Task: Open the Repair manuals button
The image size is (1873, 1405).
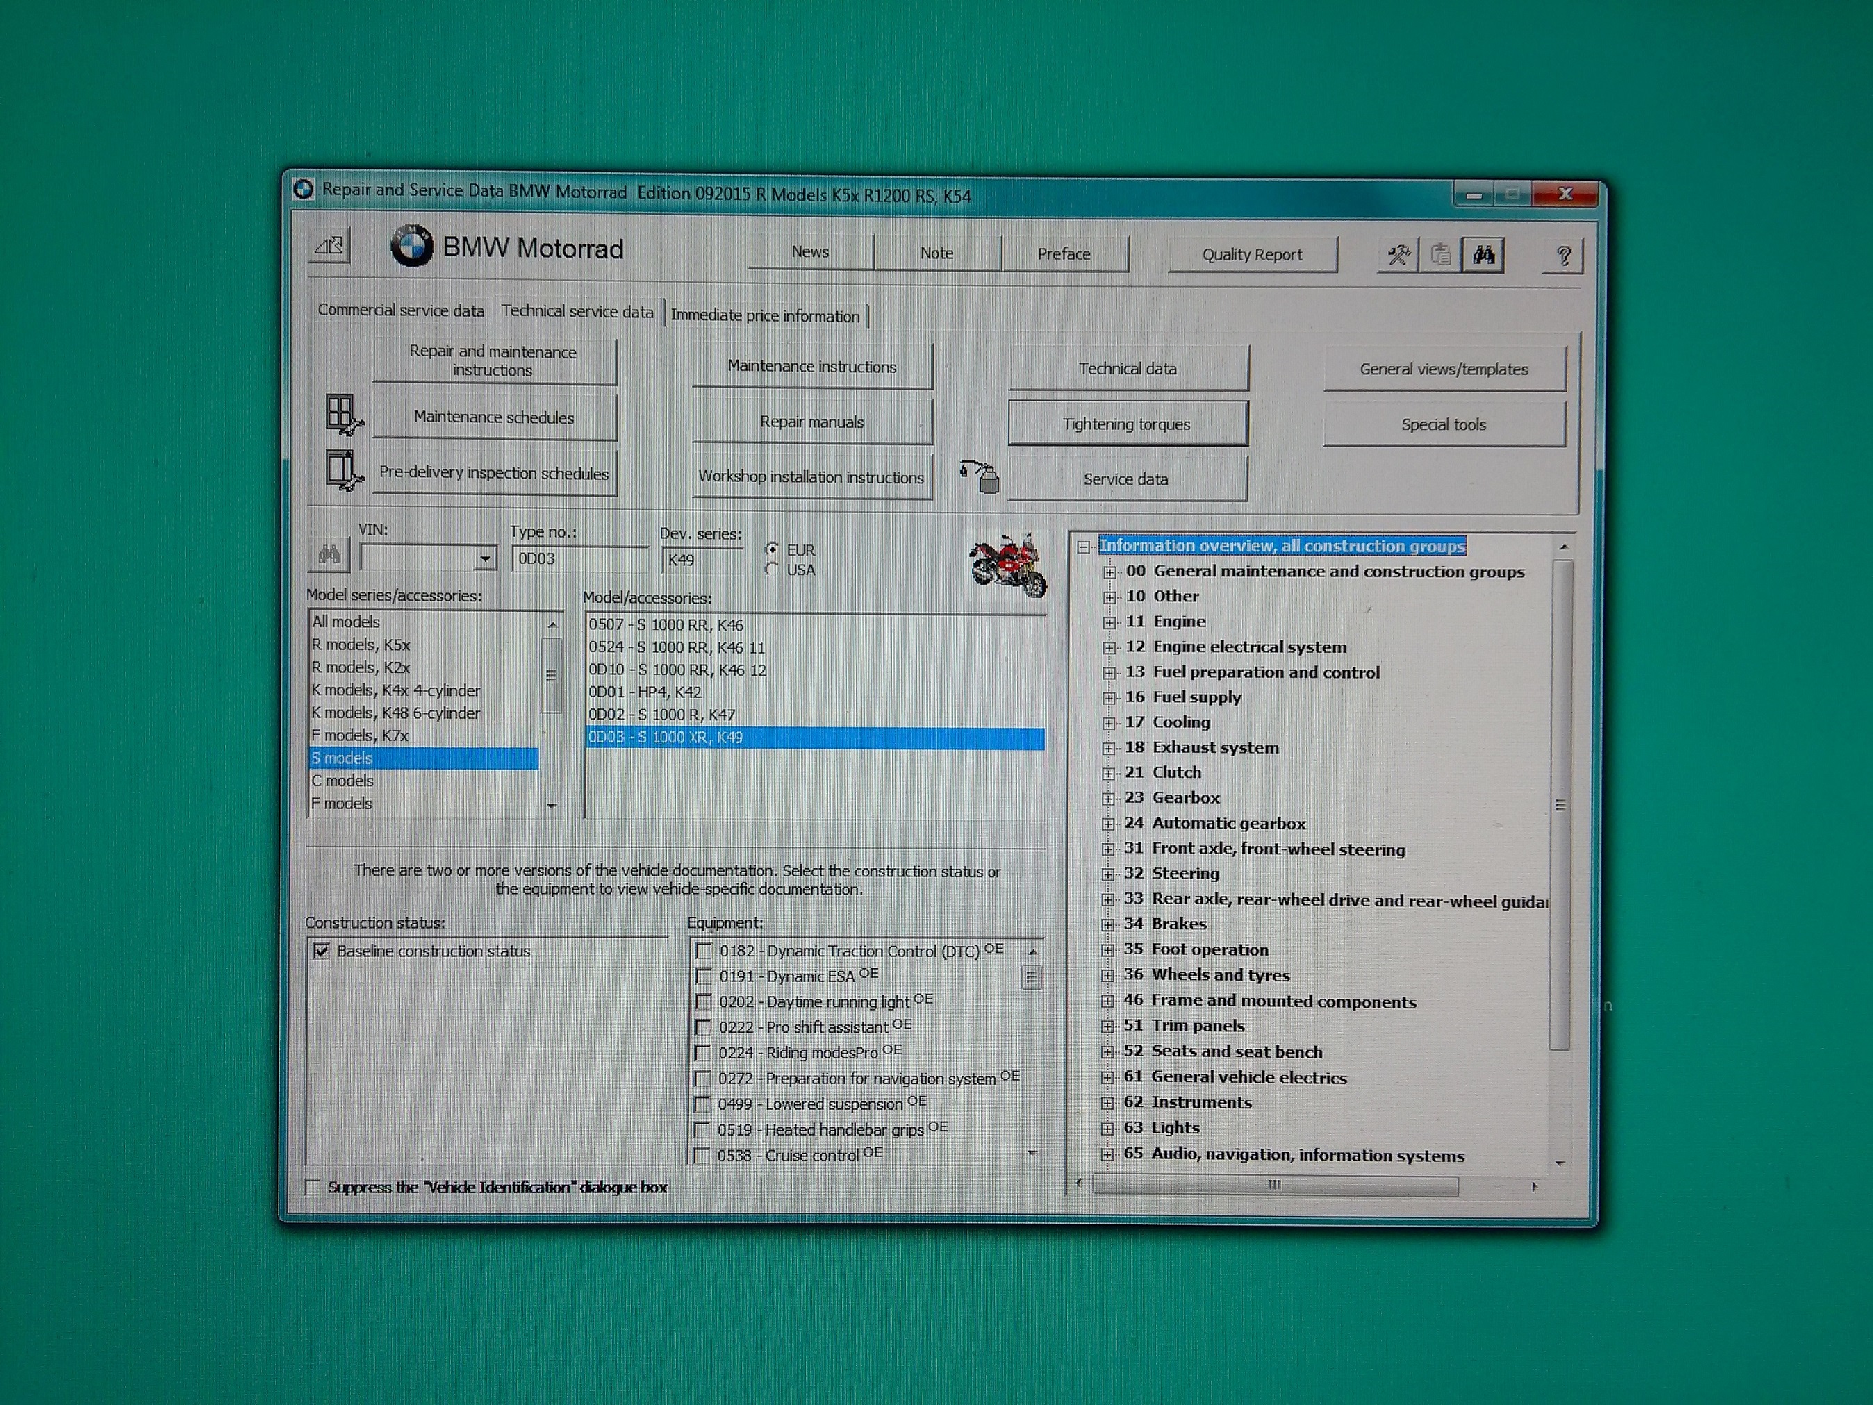Action: click(x=811, y=422)
